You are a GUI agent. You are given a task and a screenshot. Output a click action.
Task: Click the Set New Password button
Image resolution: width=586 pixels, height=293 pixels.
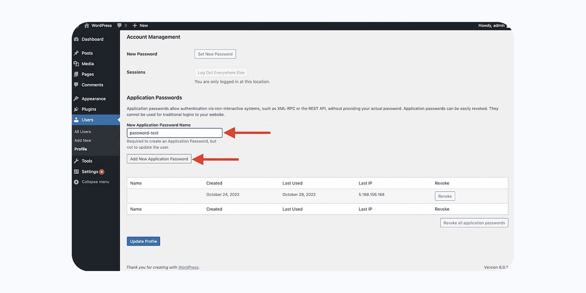click(215, 54)
